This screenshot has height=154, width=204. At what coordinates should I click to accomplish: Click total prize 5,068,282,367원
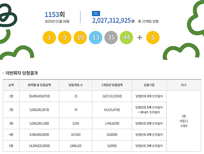39,110
